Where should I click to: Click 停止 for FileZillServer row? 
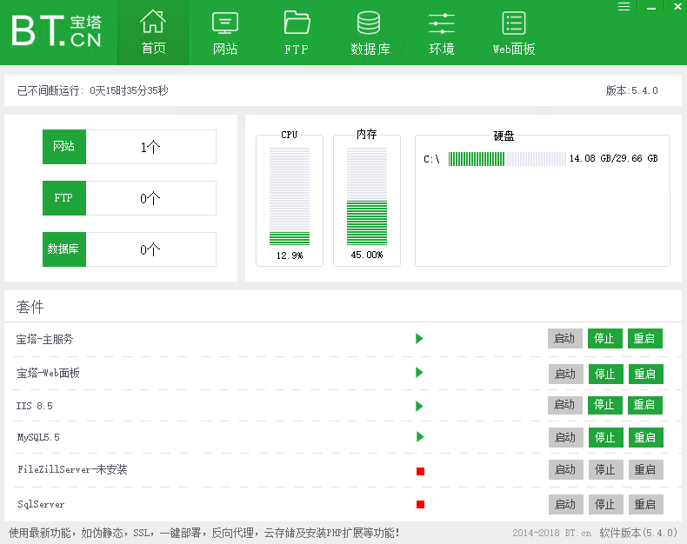click(605, 470)
